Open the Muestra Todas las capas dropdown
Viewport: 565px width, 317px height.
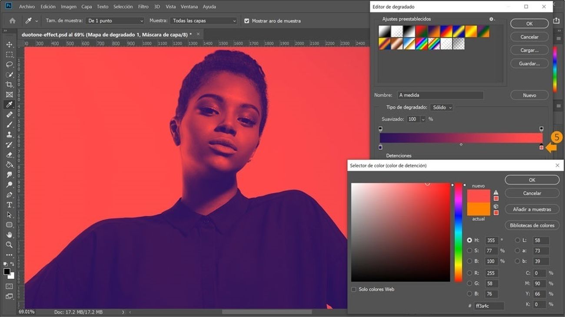pos(203,20)
